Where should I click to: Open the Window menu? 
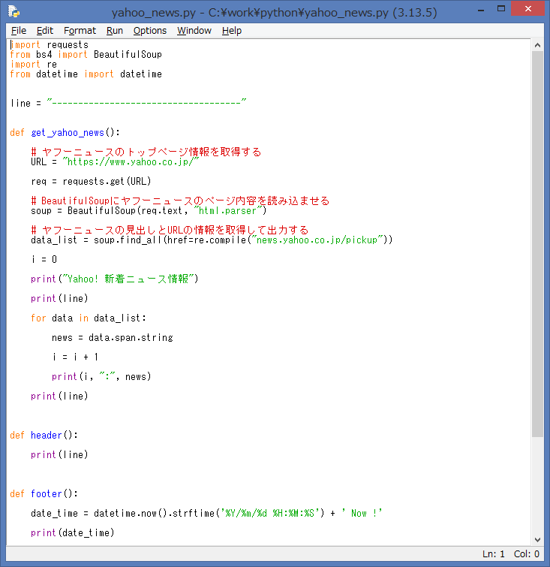point(194,30)
